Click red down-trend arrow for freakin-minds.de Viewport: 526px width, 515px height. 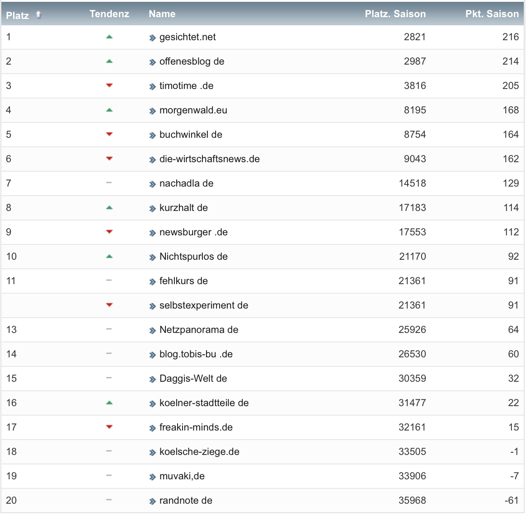click(x=109, y=427)
